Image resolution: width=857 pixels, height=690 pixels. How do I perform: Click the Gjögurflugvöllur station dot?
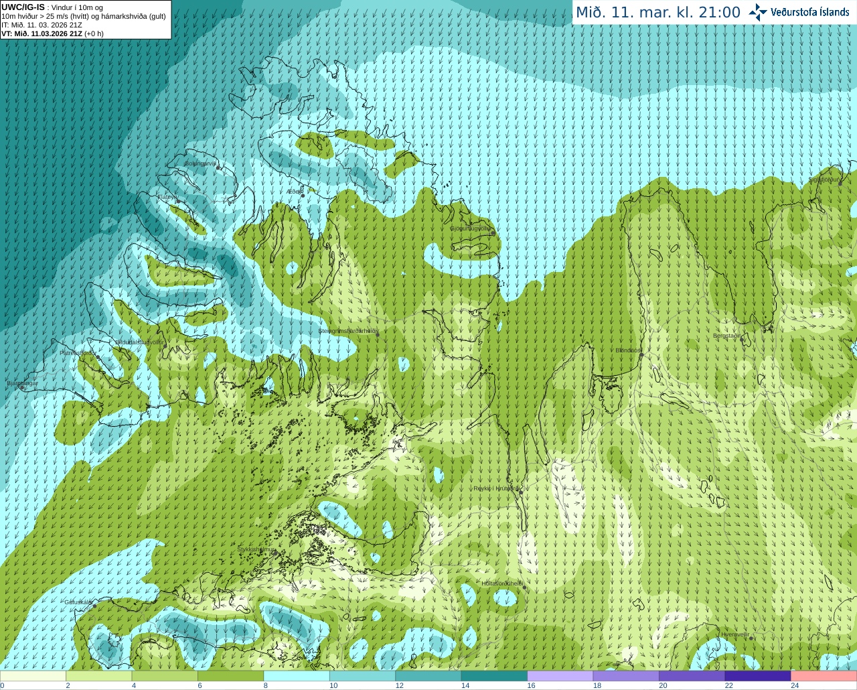(x=493, y=233)
